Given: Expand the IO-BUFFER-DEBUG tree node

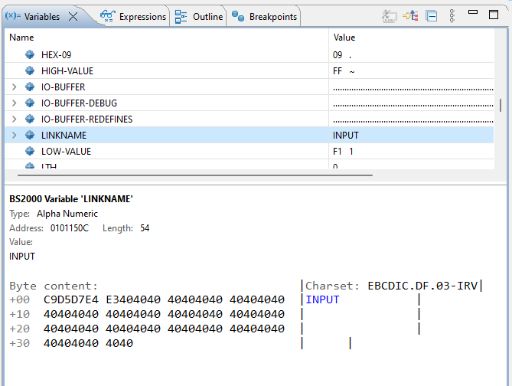Looking at the screenshot, I should [14, 103].
